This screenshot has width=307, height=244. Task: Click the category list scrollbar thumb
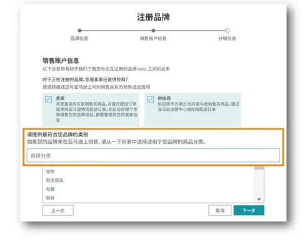pos(259,168)
